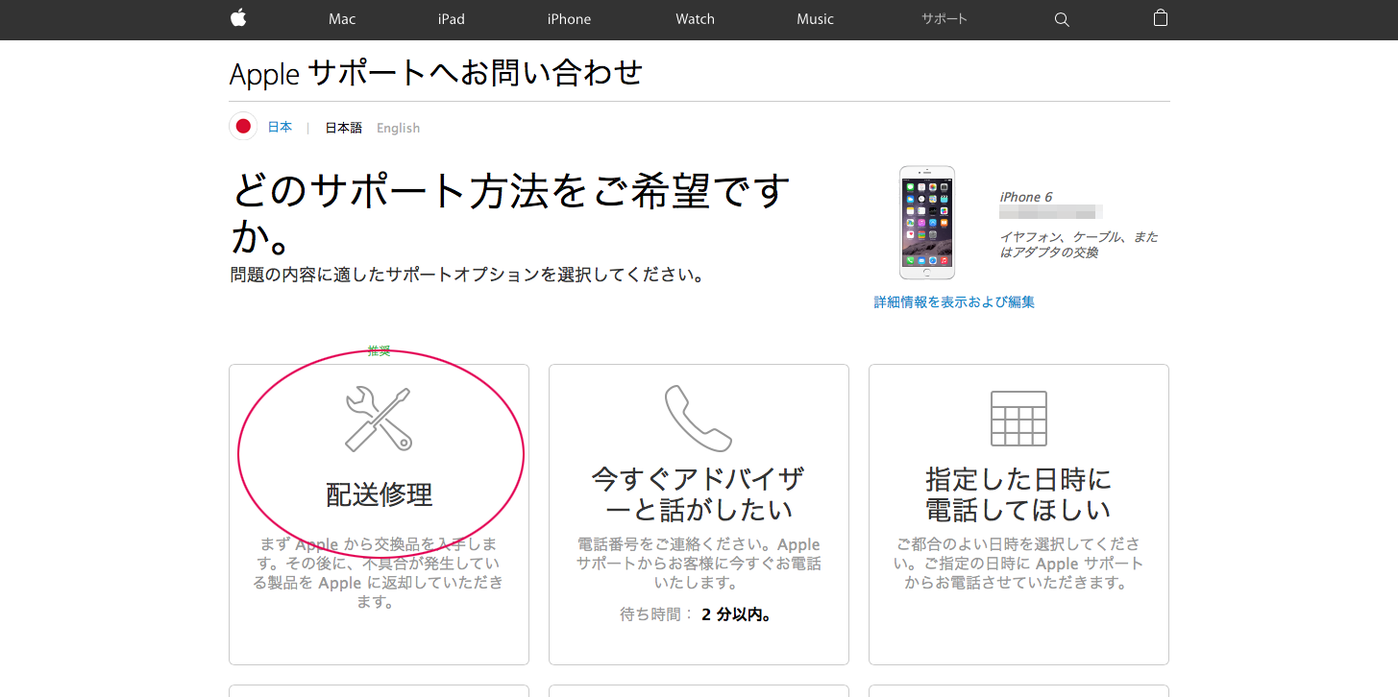Click the Japan flag icon
Screen dimensions: 1398x697
[x=243, y=127]
